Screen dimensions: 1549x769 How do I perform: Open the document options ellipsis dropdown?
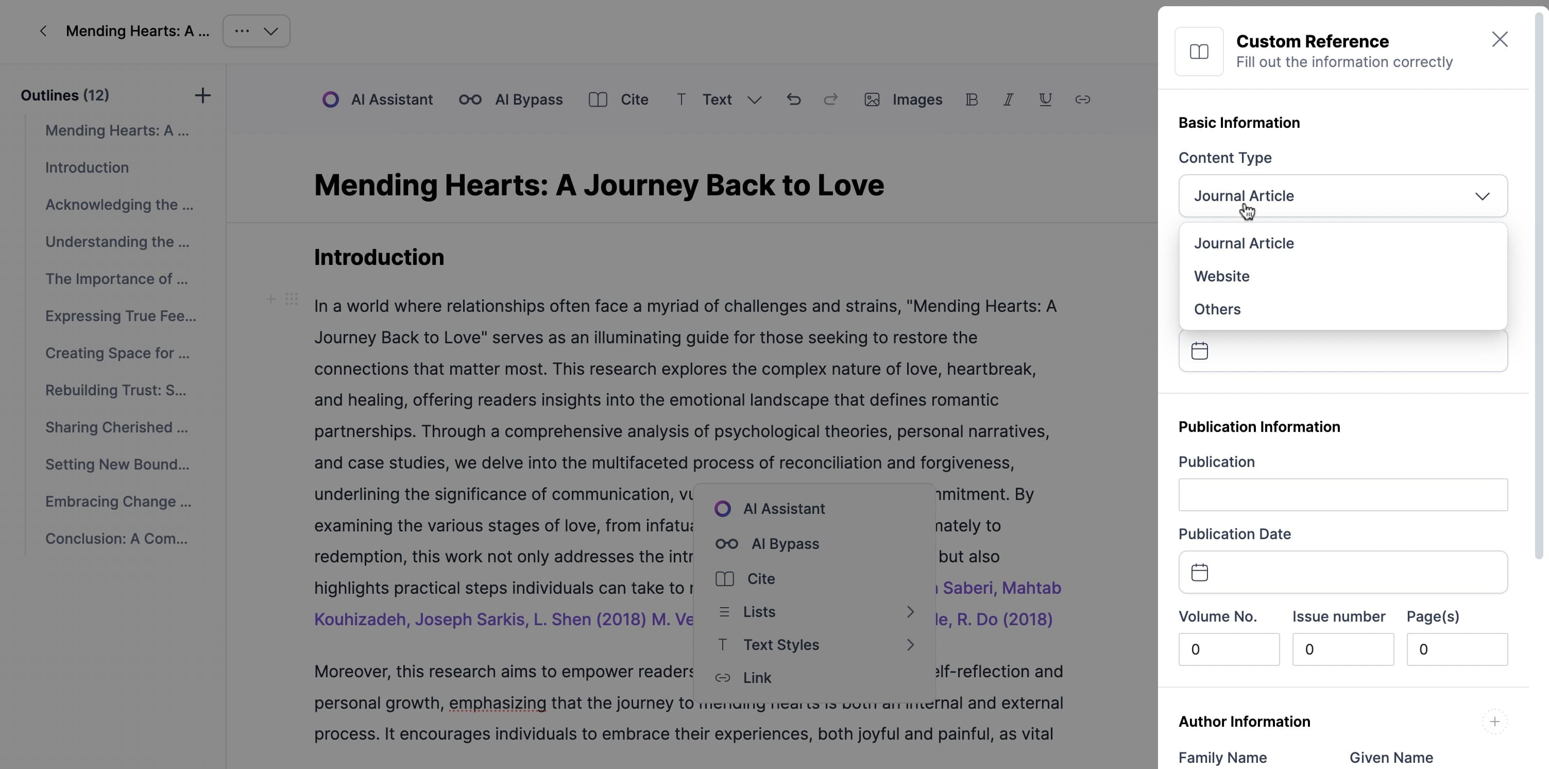(x=256, y=31)
